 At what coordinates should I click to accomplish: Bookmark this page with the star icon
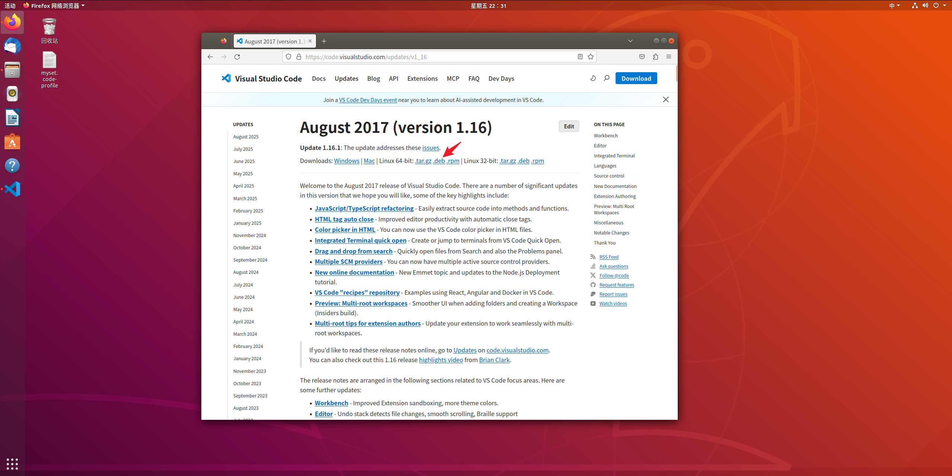(591, 57)
